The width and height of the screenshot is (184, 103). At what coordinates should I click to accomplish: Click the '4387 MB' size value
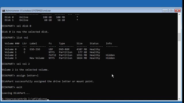82,49
